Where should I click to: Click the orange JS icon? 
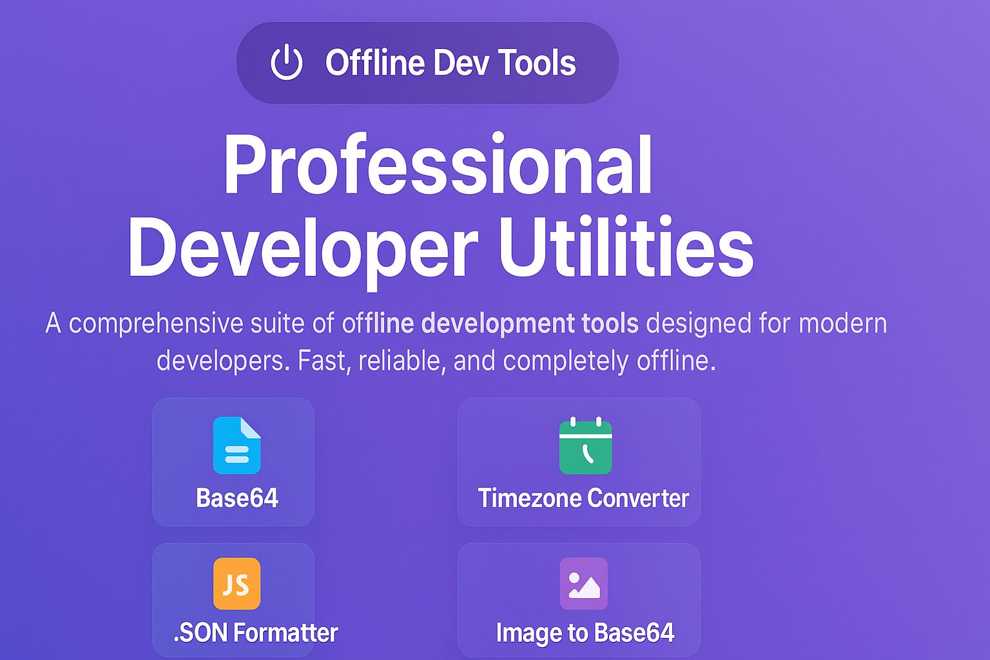(x=237, y=583)
